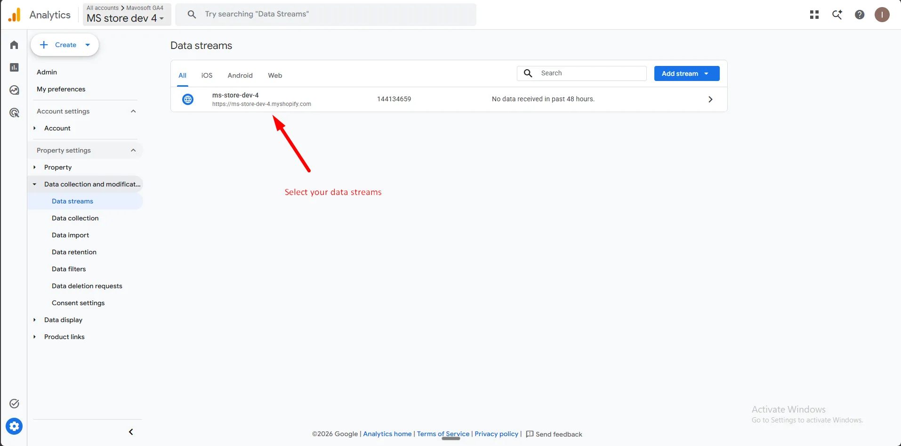Open the Privacy policy link
The height and width of the screenshot is (446, 901).
click(x=496, y=434)
